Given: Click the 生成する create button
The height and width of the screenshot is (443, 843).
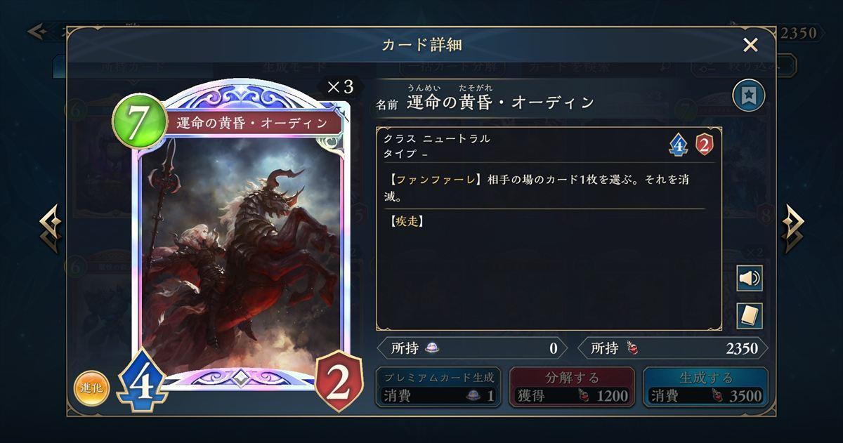Looking at the screenshot, I should [705, 387].
